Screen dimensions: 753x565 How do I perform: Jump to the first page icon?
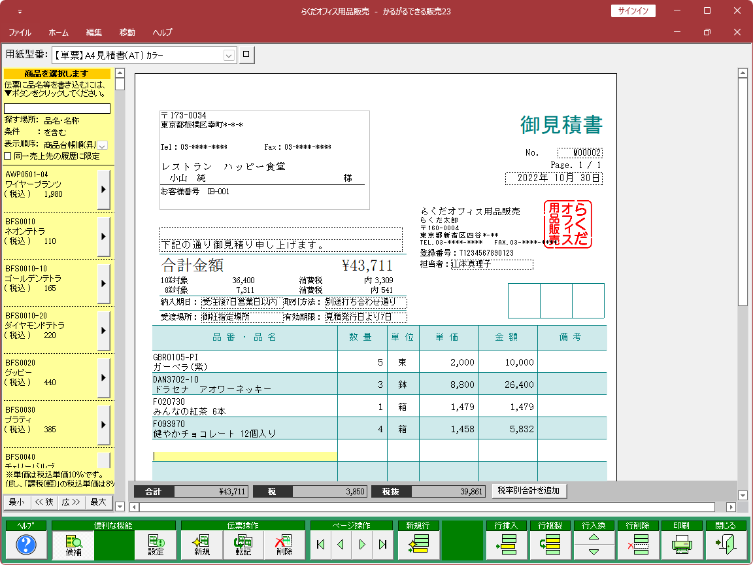[321, 544]
